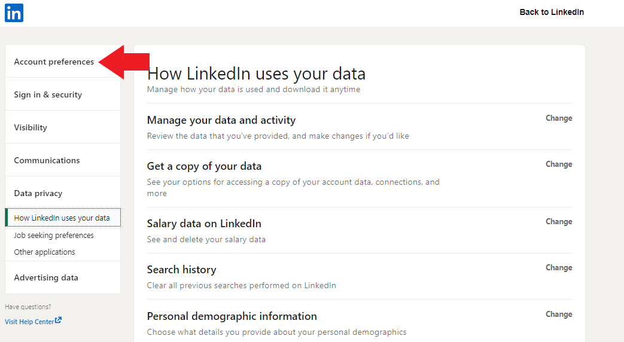
Task: Change Manage your data and activity
Action: pyautogui.click(x=558, y=118)
